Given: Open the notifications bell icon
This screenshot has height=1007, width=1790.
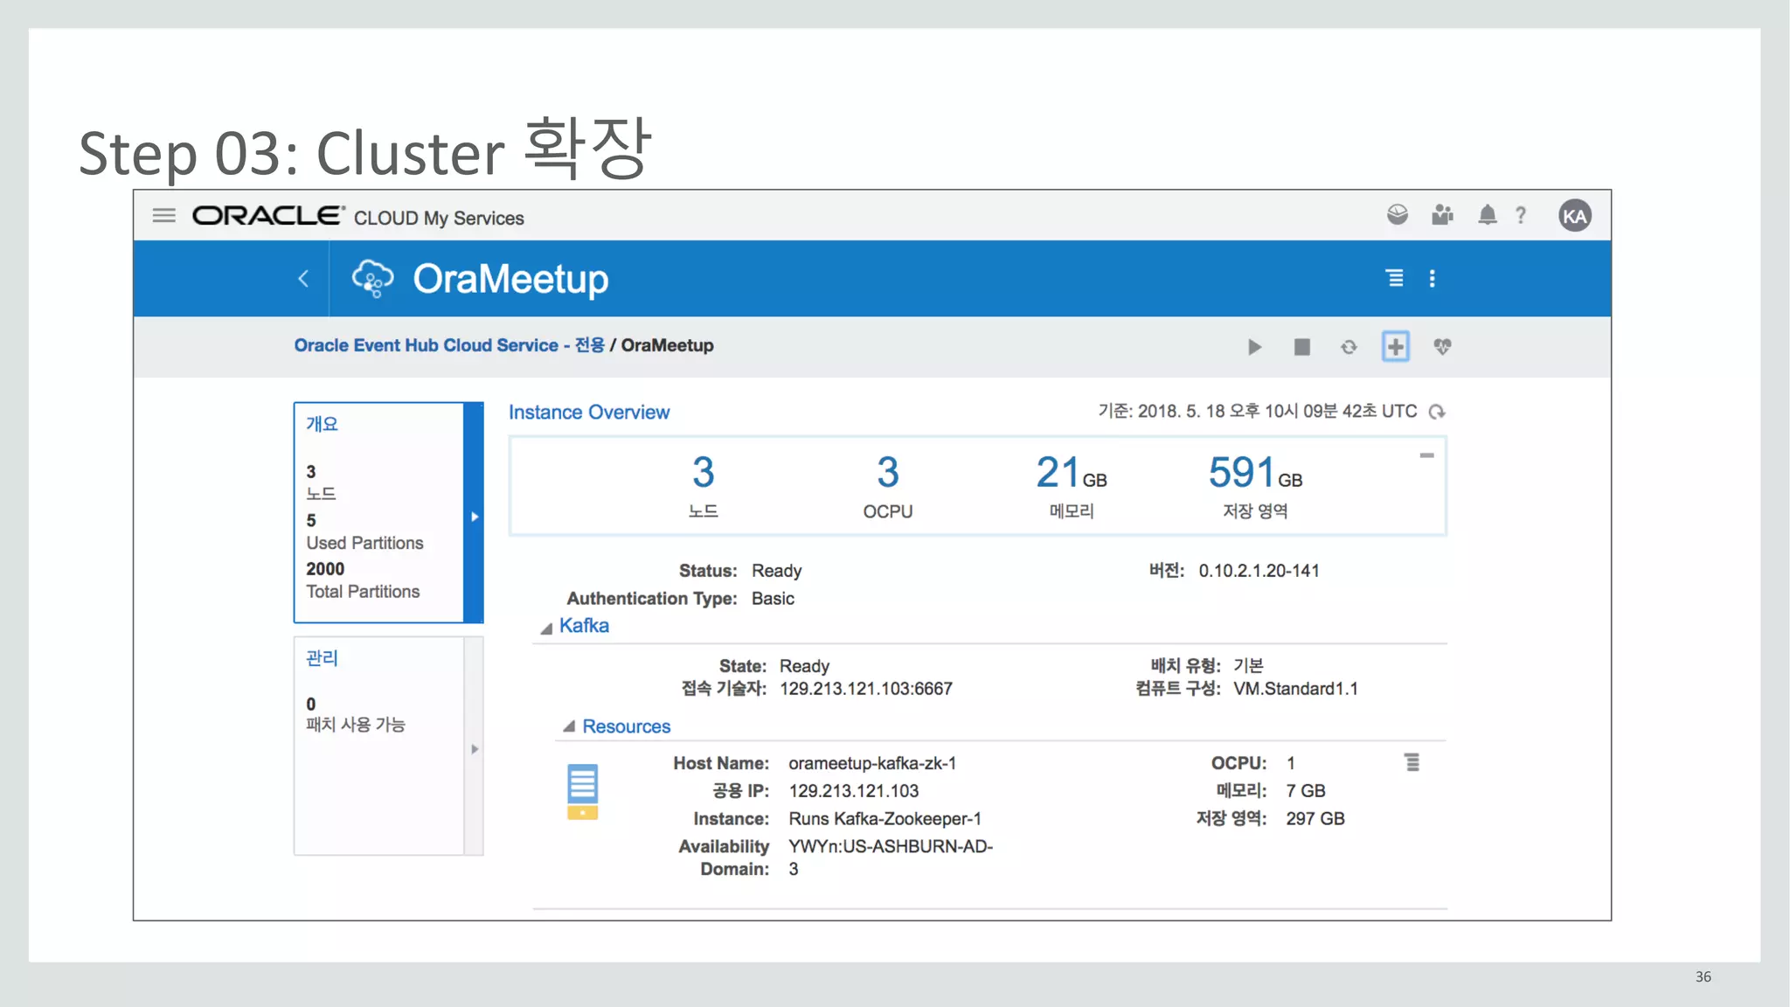Looking at the screenshot, I should [x=1487, y=215].
